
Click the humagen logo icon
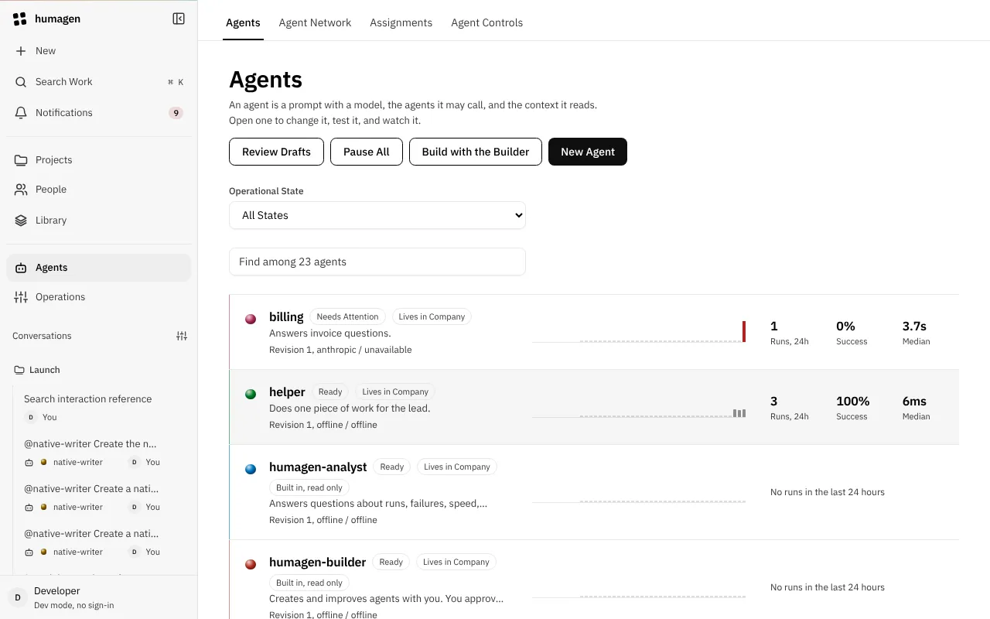click(x=20, y=19)
